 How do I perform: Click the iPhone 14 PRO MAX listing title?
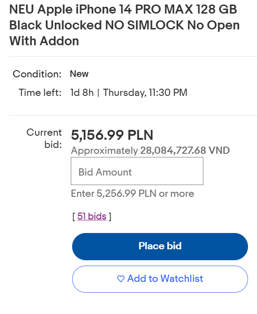click(124, 25)
